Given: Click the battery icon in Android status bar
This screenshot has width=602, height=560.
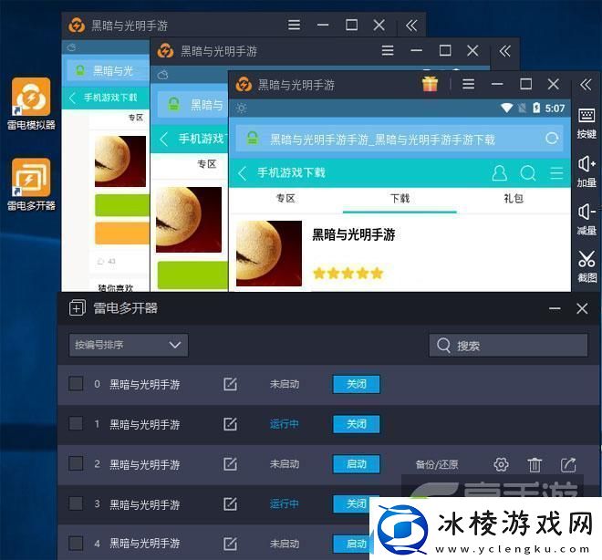Looking at the screenshot, I should click(x=536, y=108).
